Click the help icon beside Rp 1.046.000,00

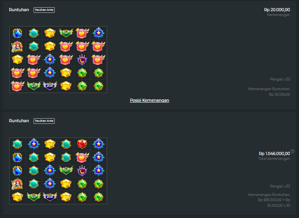click(293, 151)
